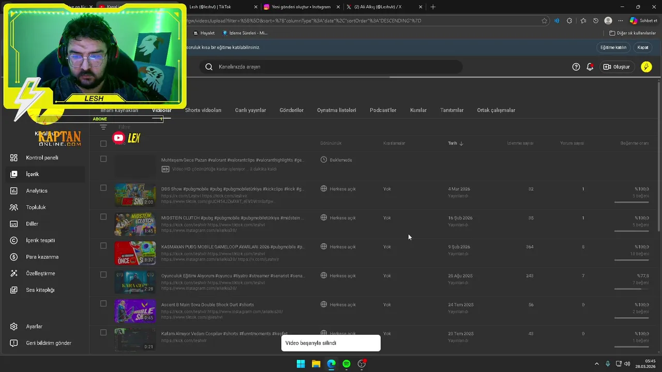Open Oluştur create menu
The width and height of the screenshot is (662, 372).
pyautogui.click(x=617, y=67)
